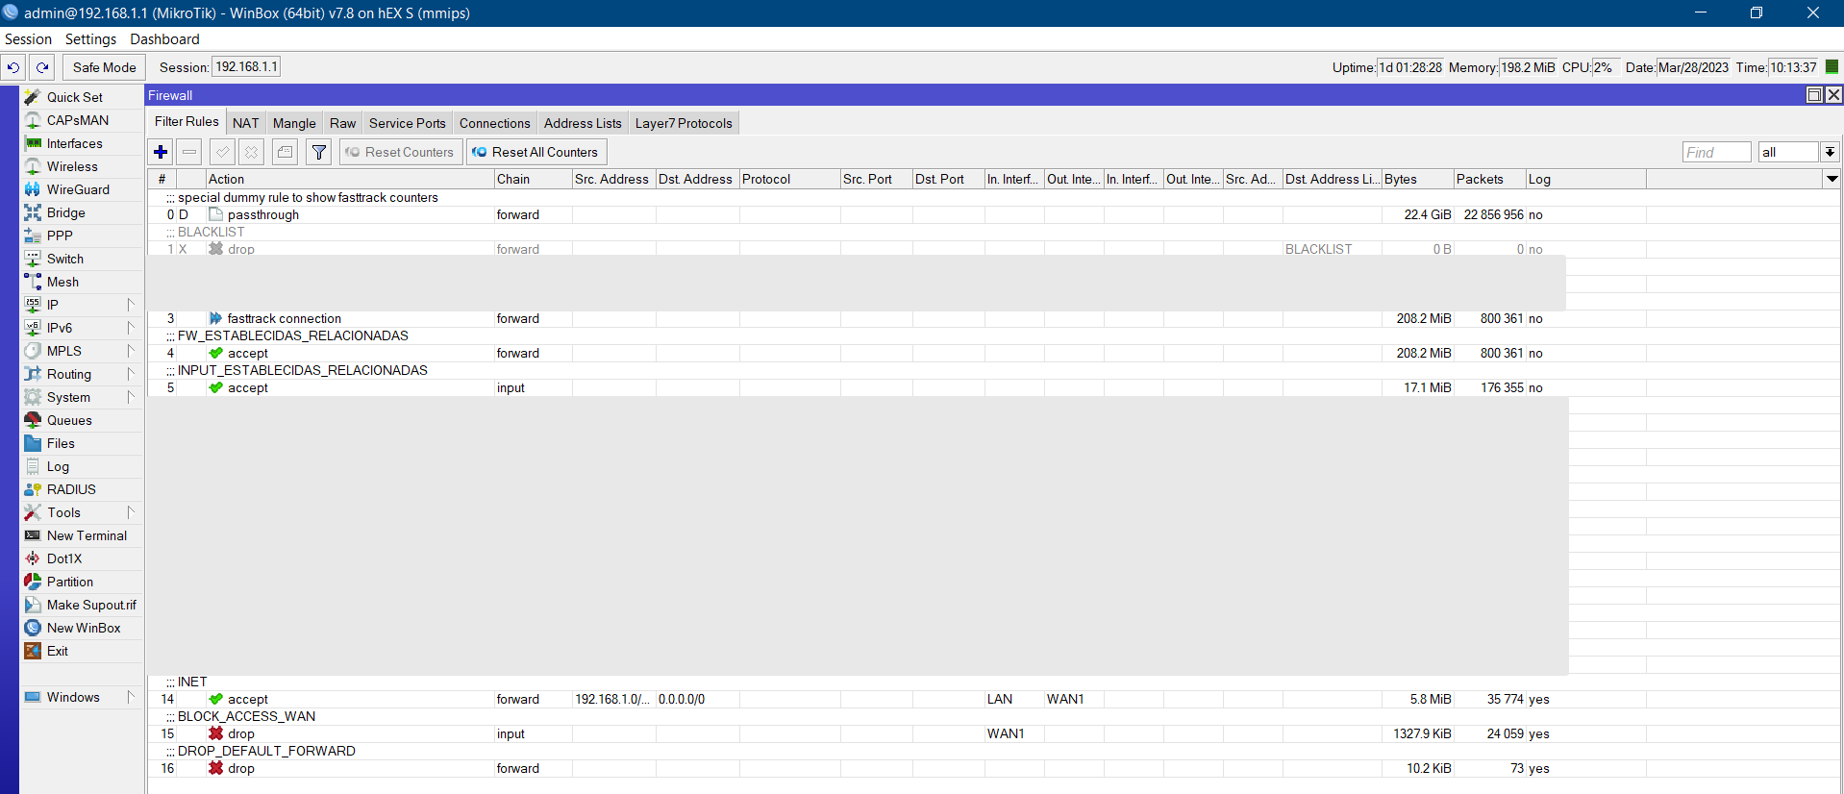The height and width of the screenshot is (794, 1844).
Task: Remove selected rule with minus icon
Action: point(189,152)
